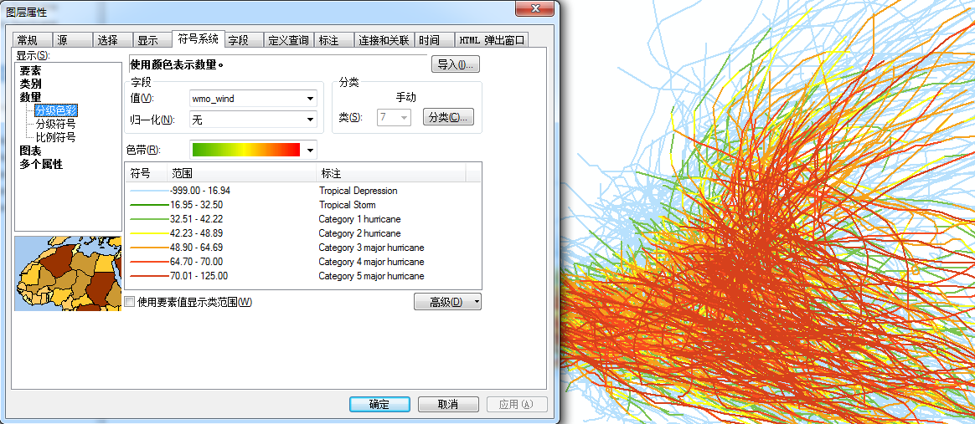The width and height of the screenshot is (975, 424).
Task: Open the 值 field dropdown showing wmo_wind
Action: [x=253, y=98]
